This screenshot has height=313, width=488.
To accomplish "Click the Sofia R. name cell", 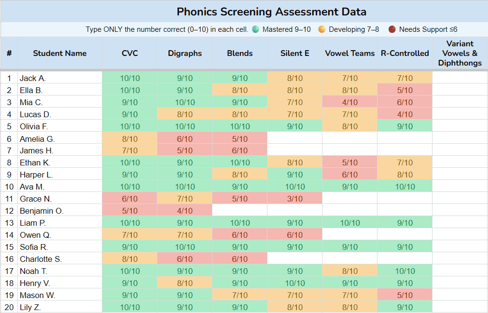I will coord(60,247).
